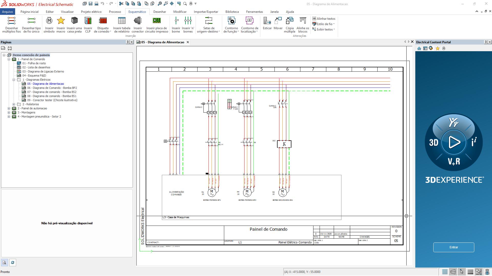Insert a caixa preta (black box)
Screen dimensions: 492x276
(x=74, y=25)
